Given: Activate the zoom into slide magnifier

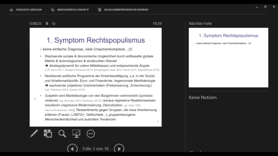Looking at the screenshot, I should pos(62,133).
